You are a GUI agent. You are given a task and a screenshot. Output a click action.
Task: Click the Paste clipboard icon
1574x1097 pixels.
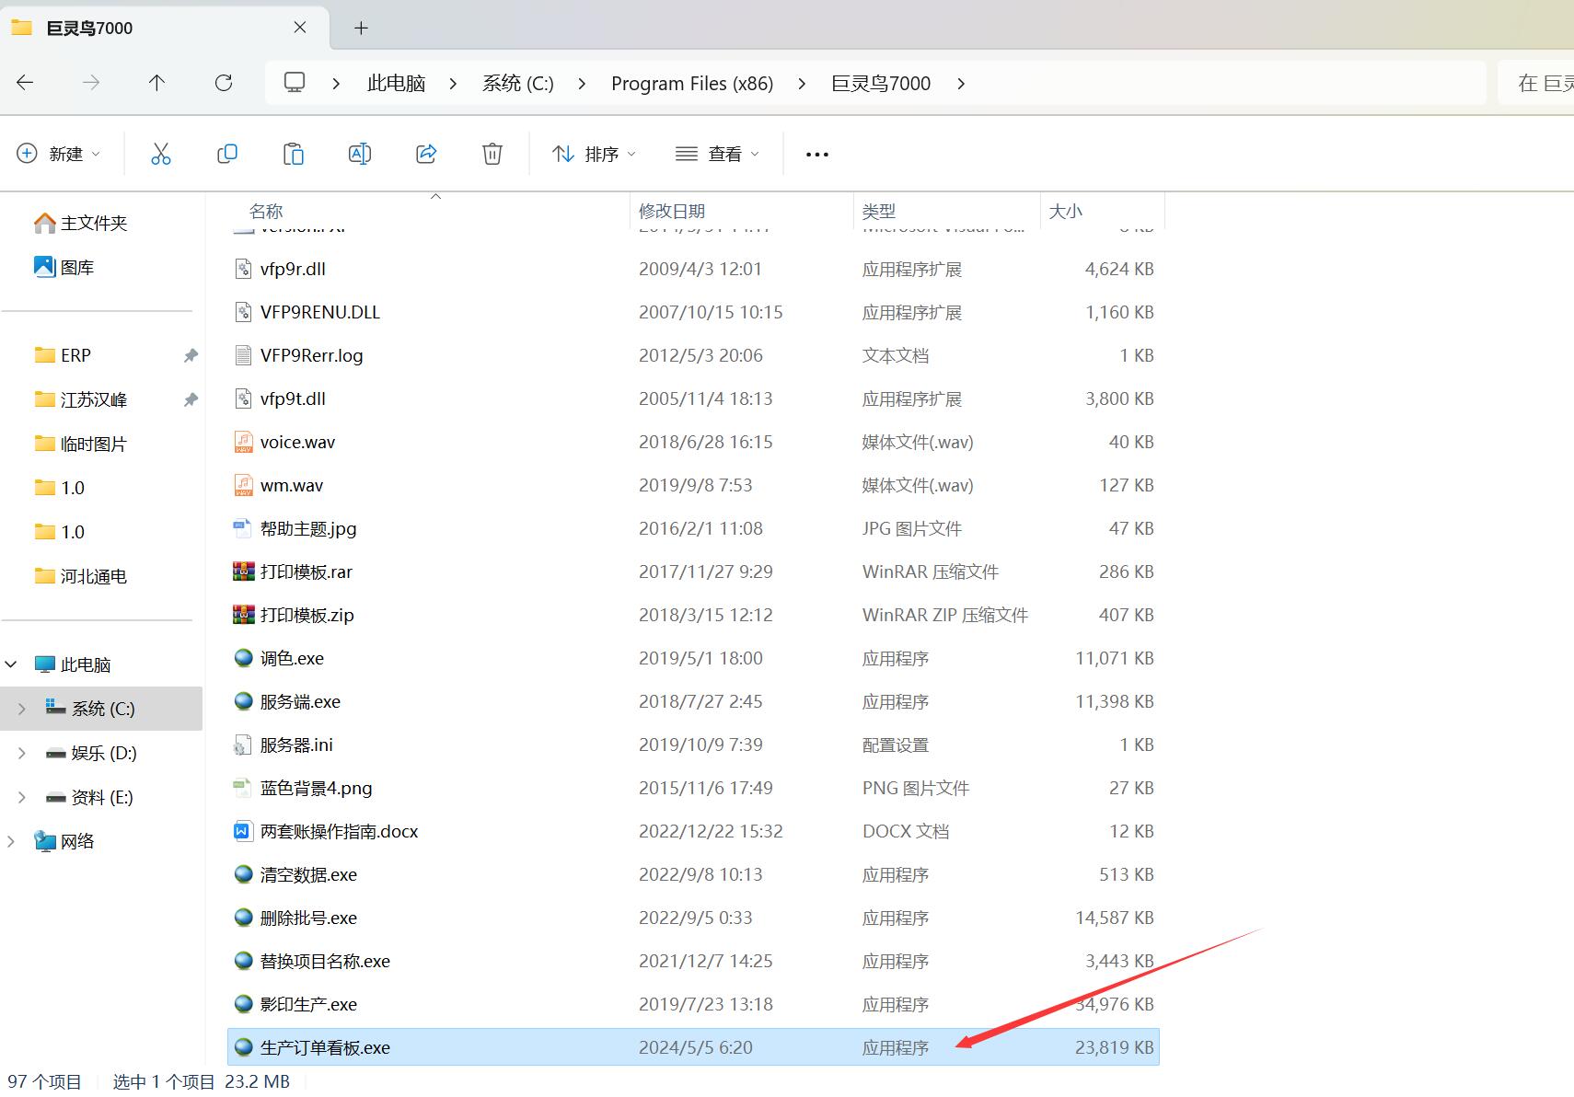click(293, 154)
